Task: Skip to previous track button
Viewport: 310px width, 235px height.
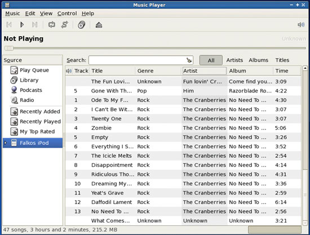Action: [x=9, y=25]
